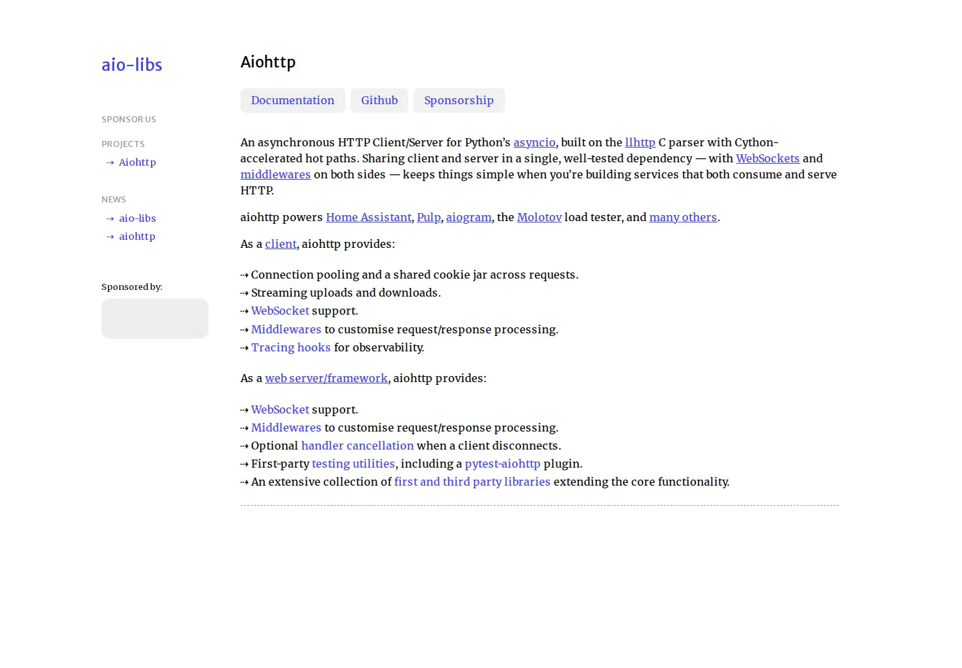Screen dimensions: 962x668
Task: Click the PROJECTS sidebar heading
Action: [x=123, y=144]
